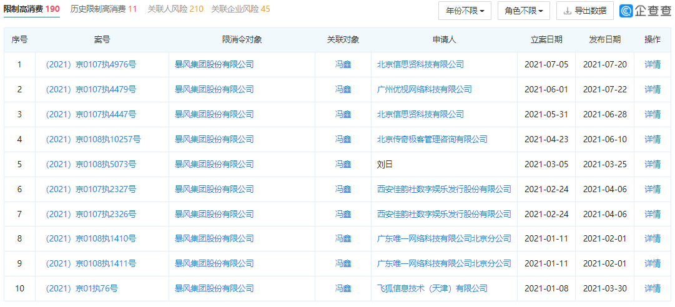Screen dimensions: 675x307
Task: Switch to the 关联人风险 210 tab
Action: [175, 9]
